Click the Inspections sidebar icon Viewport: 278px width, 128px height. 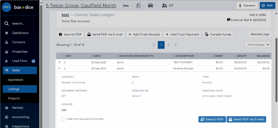7,126
